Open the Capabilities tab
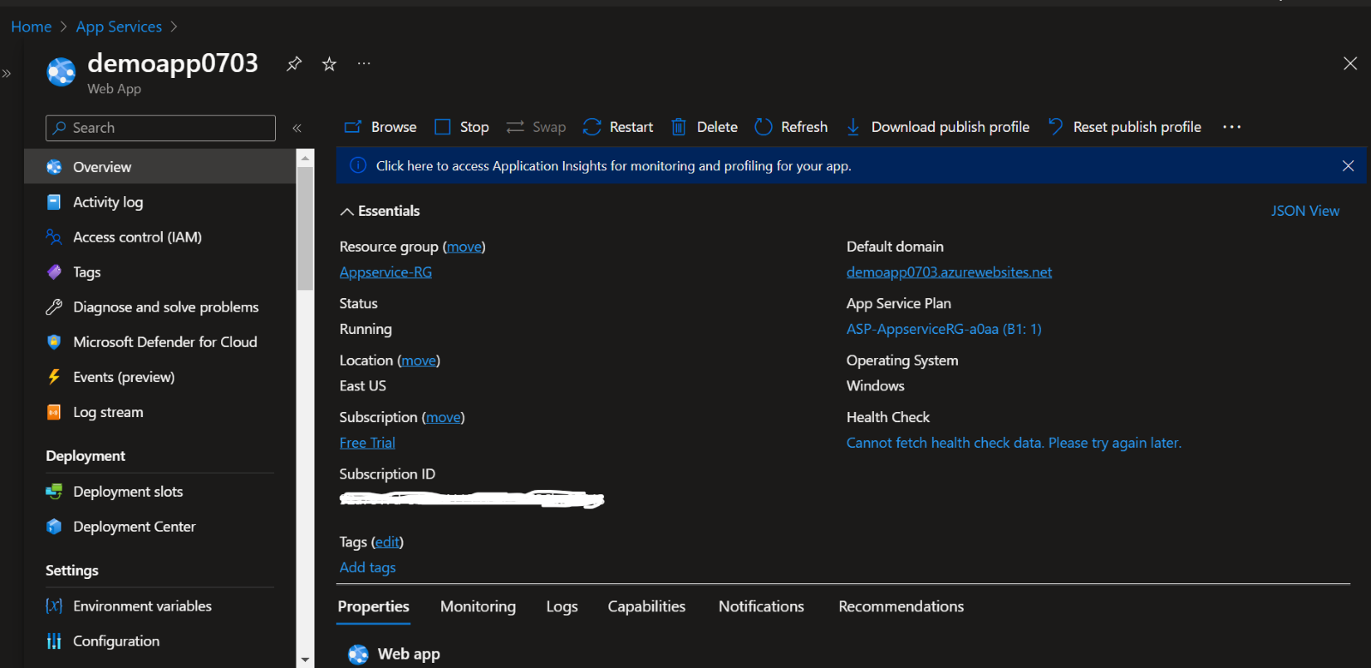 (x=647, y=606)
